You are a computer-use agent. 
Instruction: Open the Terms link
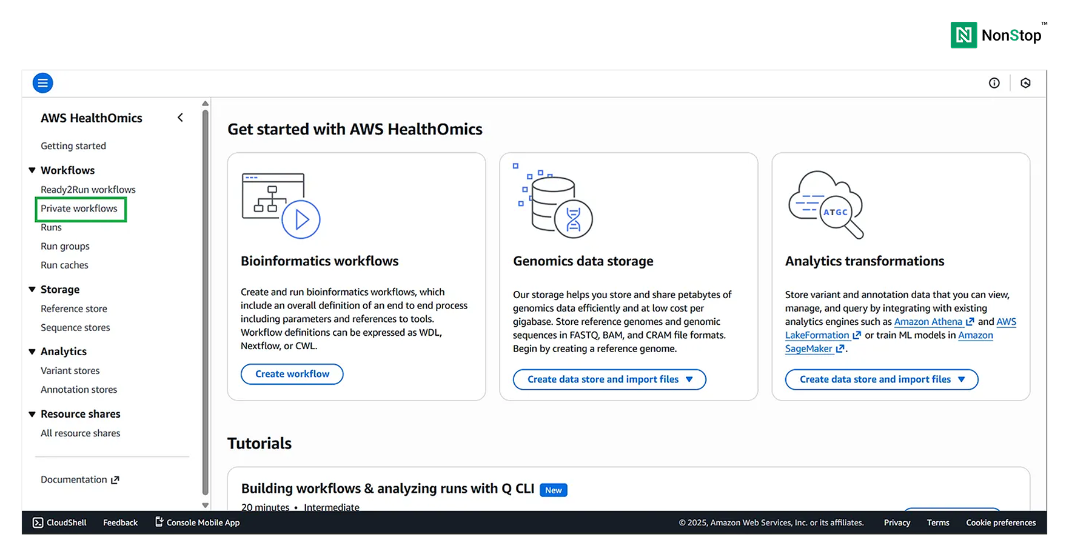tap(938, 522)
